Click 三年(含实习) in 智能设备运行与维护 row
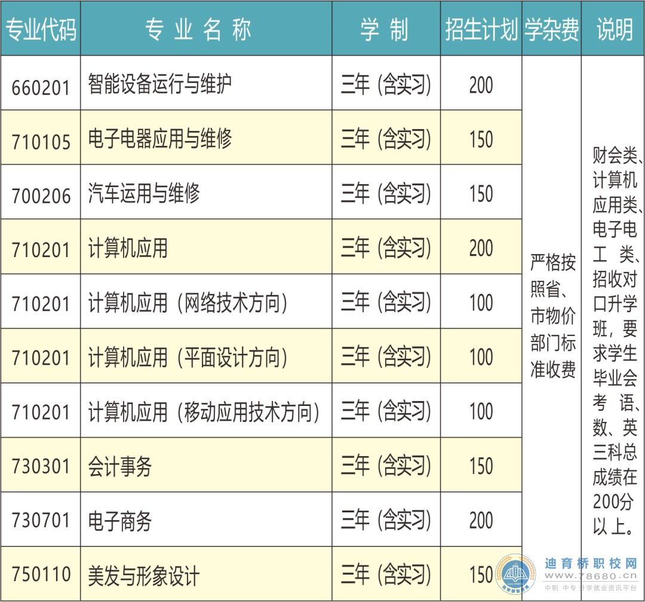This screenshot has height=602, width=645. click(x=386, y=84)
